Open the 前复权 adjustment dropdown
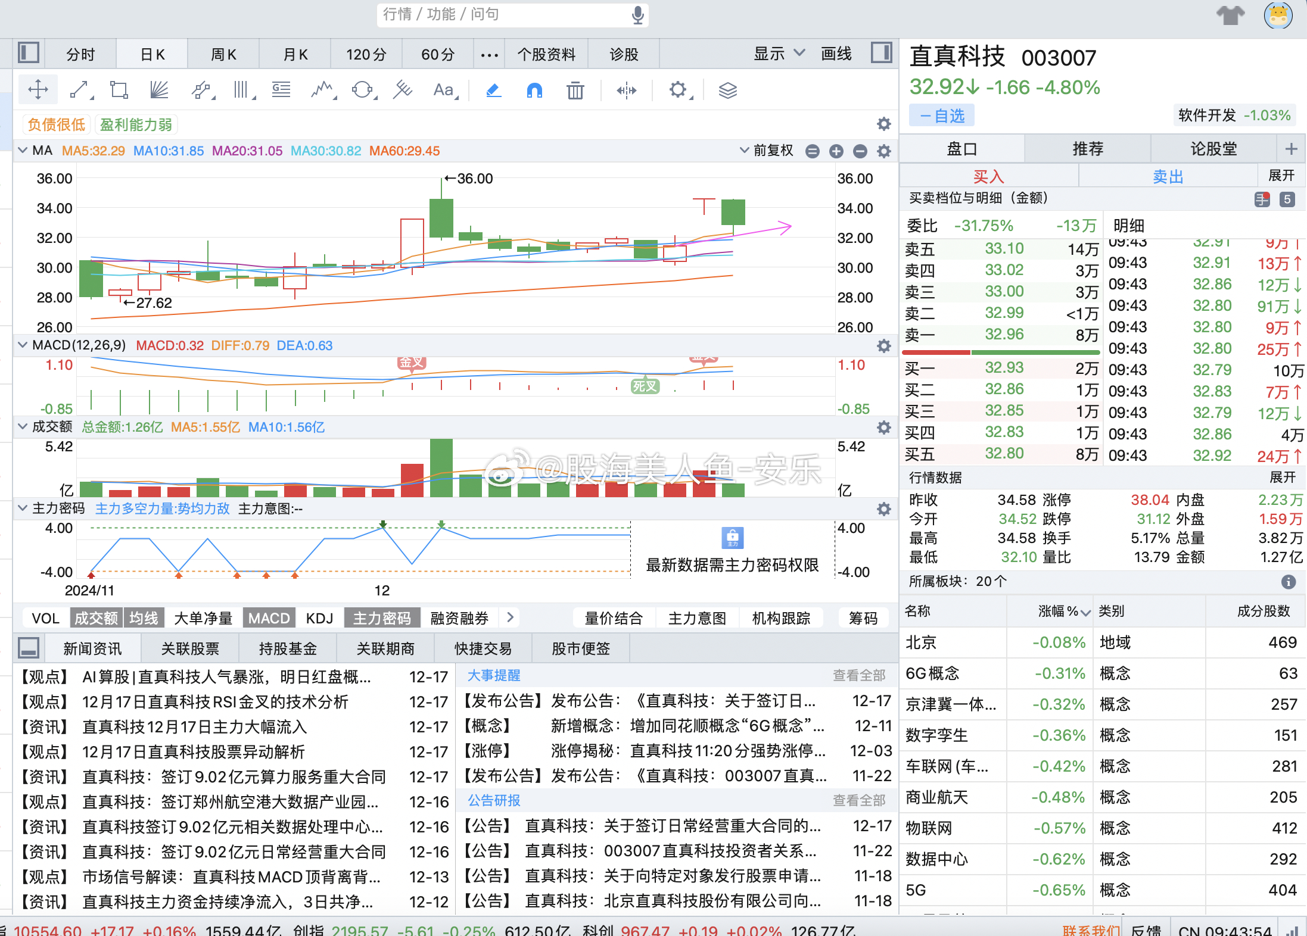 767,151
